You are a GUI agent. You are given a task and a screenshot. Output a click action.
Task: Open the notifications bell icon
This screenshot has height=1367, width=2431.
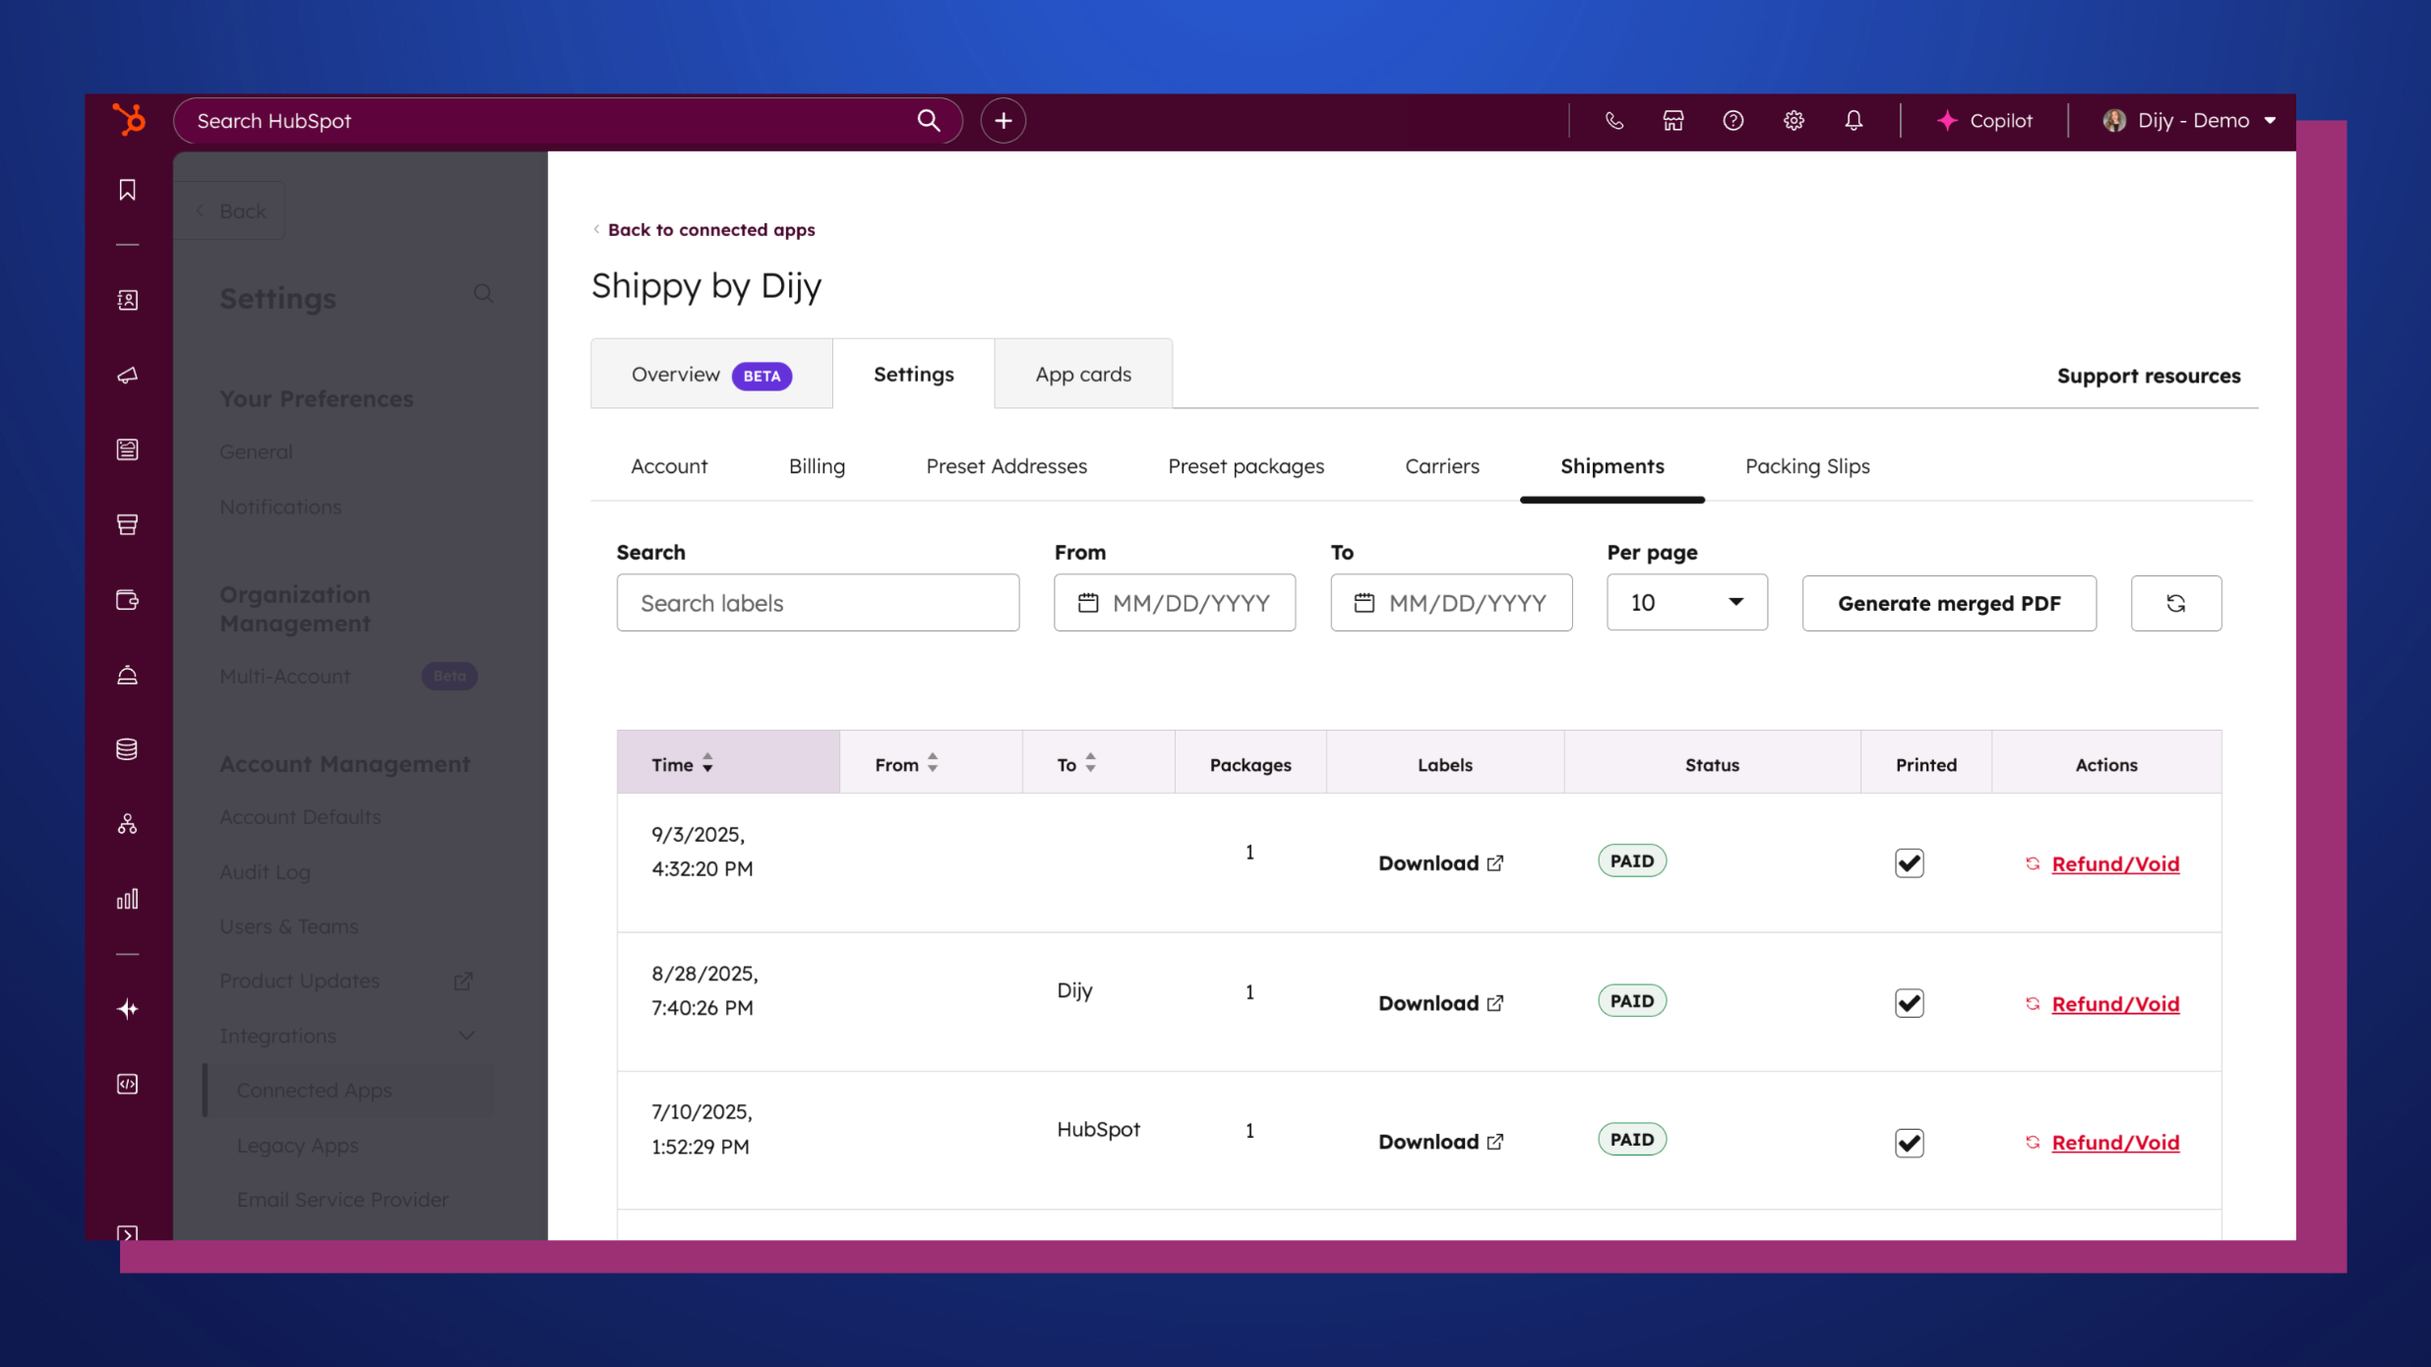click(x=1854, y=120)
